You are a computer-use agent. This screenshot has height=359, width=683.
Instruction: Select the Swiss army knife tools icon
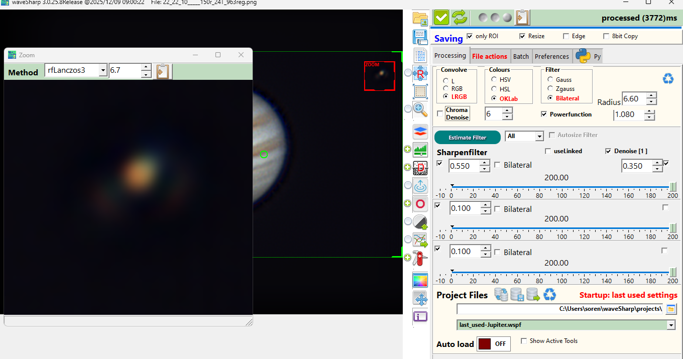(420, 258)
